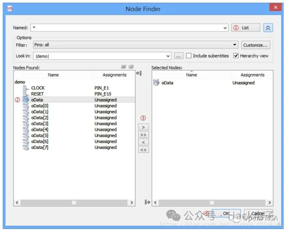The height and width of the screenshot is (231, 287).
Task: Expand the Filter Pins: all dropdown
Action: (x=235, y=45)
